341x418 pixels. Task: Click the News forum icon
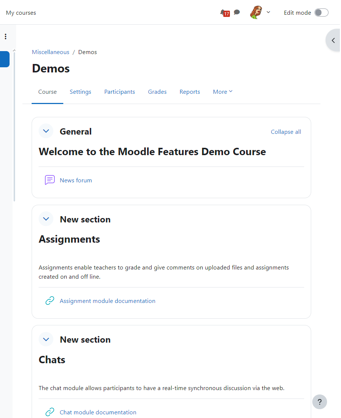tap(50, 180)
